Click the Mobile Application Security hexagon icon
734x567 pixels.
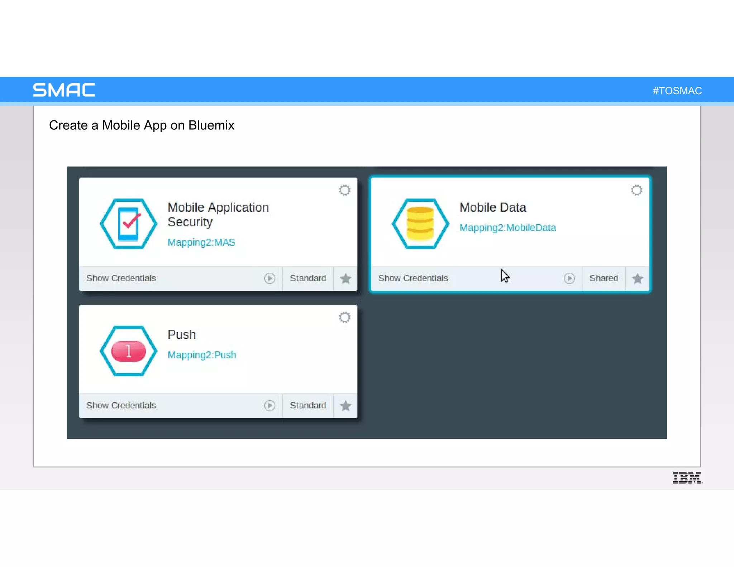128,224
